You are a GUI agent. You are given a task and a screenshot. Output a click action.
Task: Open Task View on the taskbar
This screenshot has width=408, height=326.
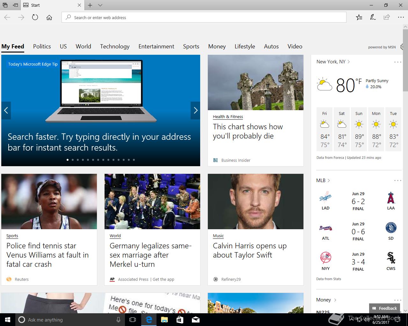[133, 320]
